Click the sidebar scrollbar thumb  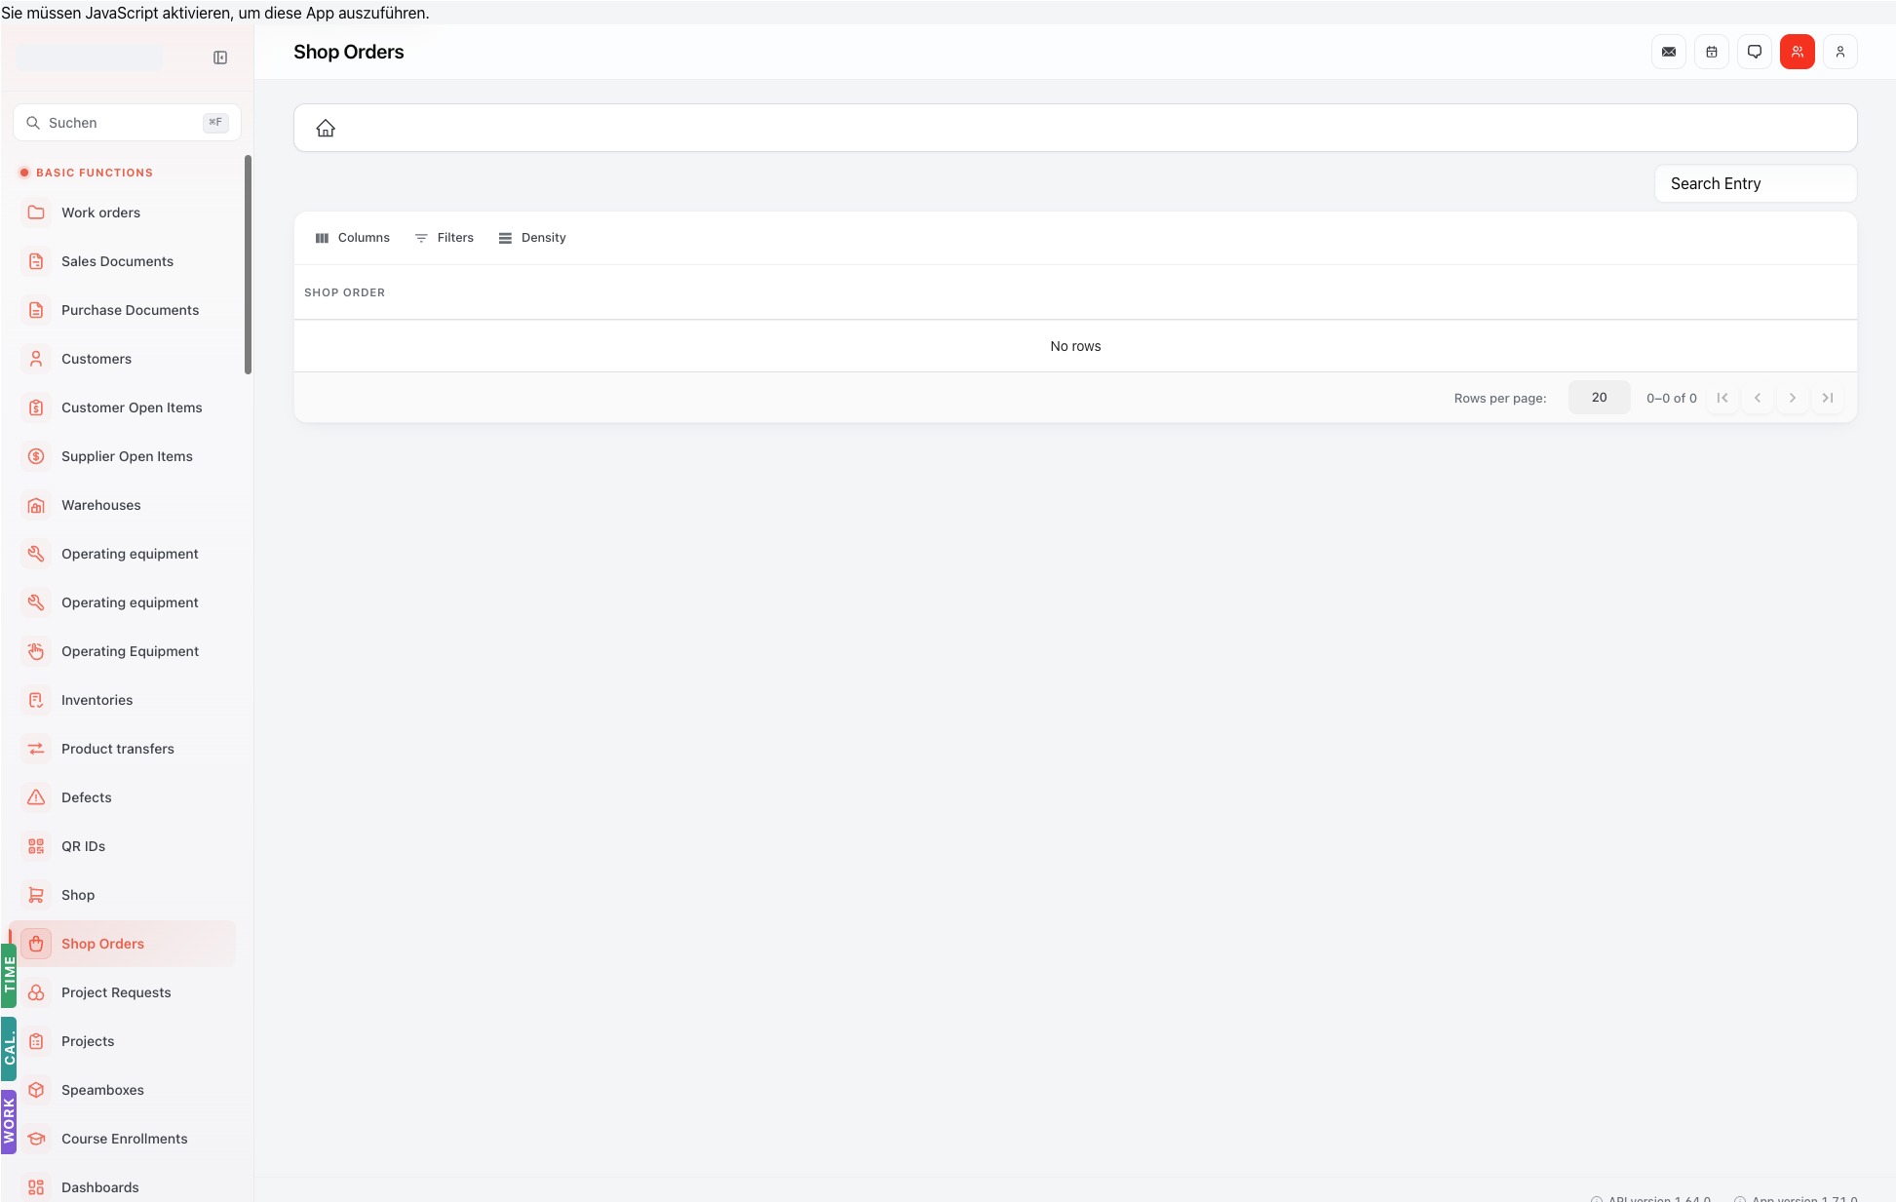click(x=248, y=264)
